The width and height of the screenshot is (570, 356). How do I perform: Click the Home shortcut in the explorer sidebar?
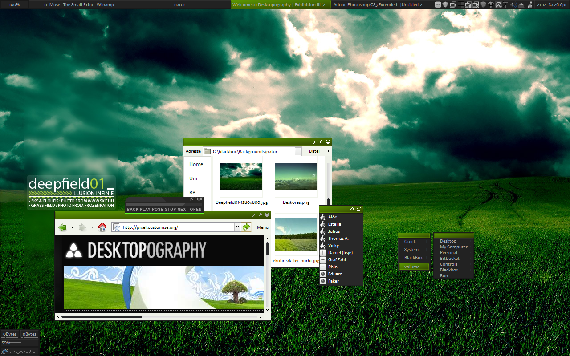(196, 164)
